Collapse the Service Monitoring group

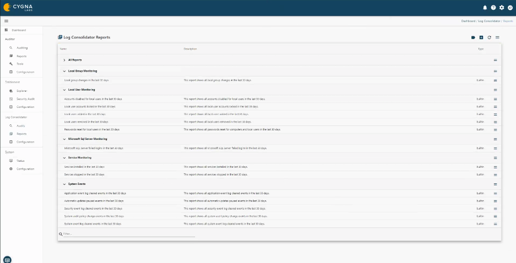pyautogui.click(x=64, y=157)
